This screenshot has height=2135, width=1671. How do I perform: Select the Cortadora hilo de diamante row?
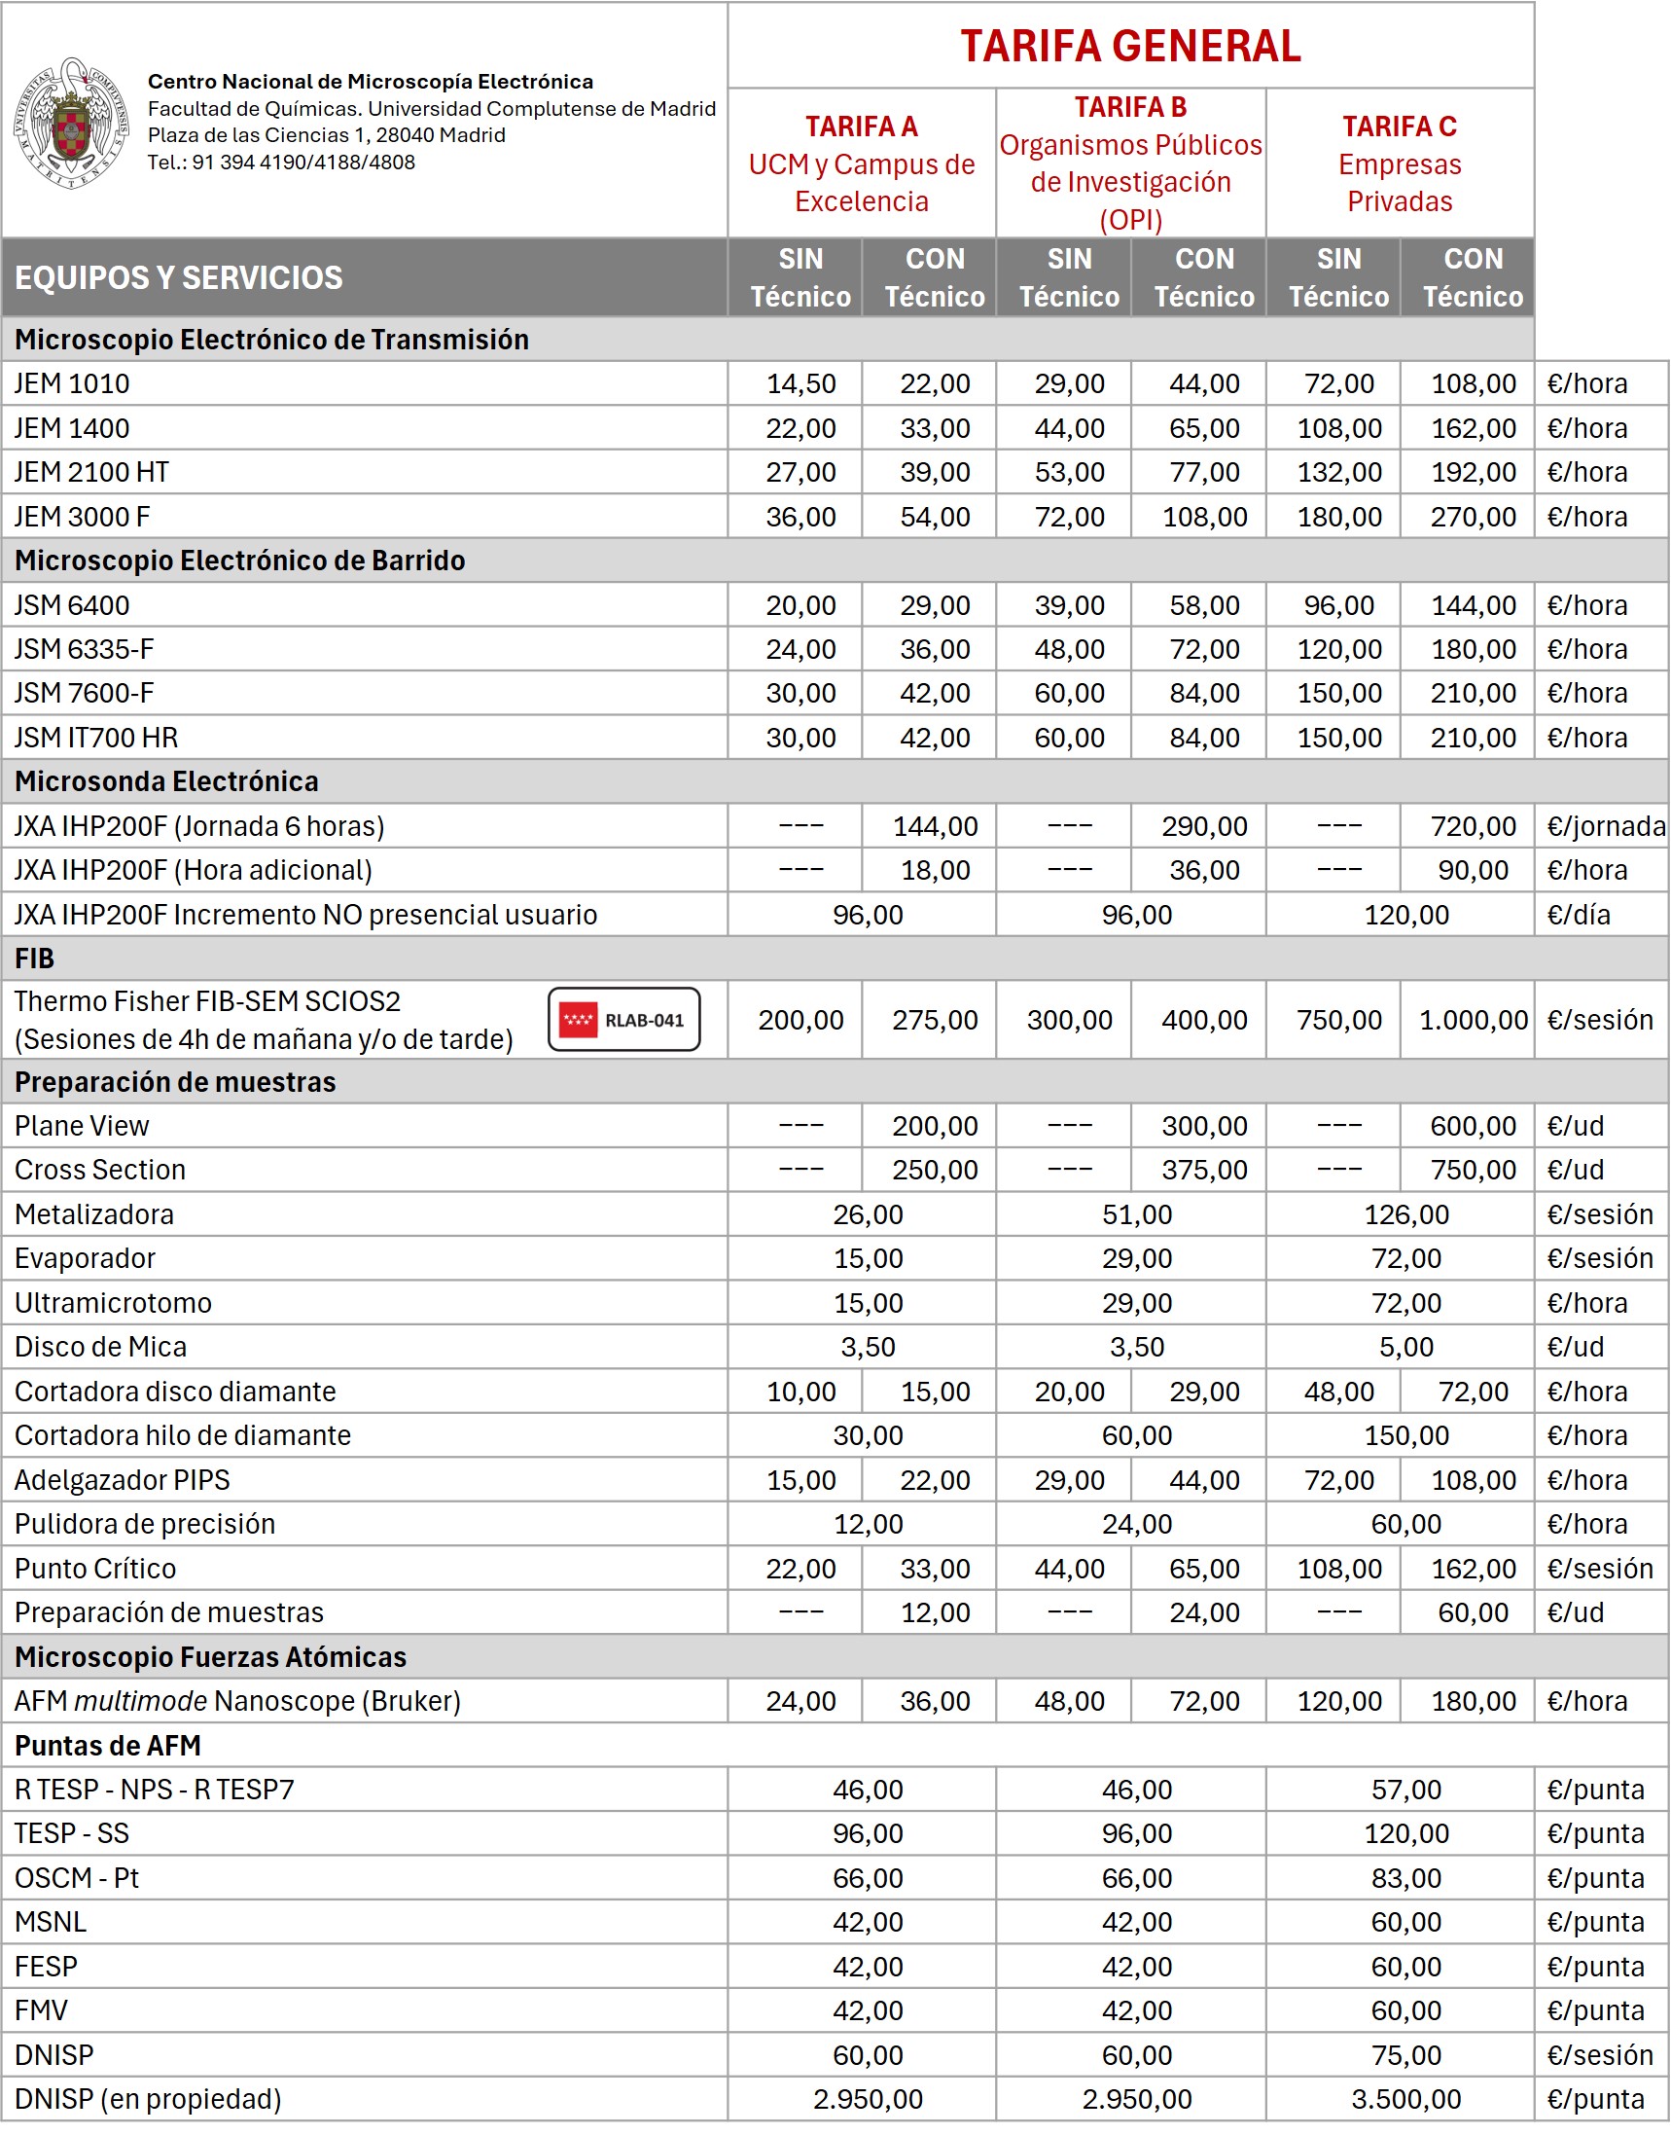(183, 1435)
